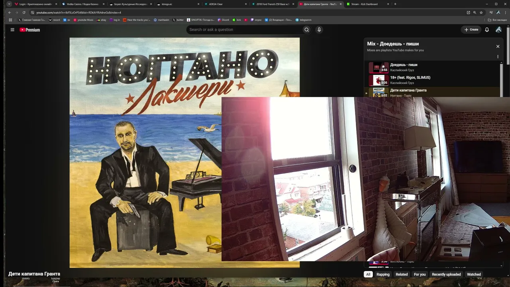Screen dimensions: 510x287
Task: Open the kick bookmark
Action: click(x=237, y=20)
